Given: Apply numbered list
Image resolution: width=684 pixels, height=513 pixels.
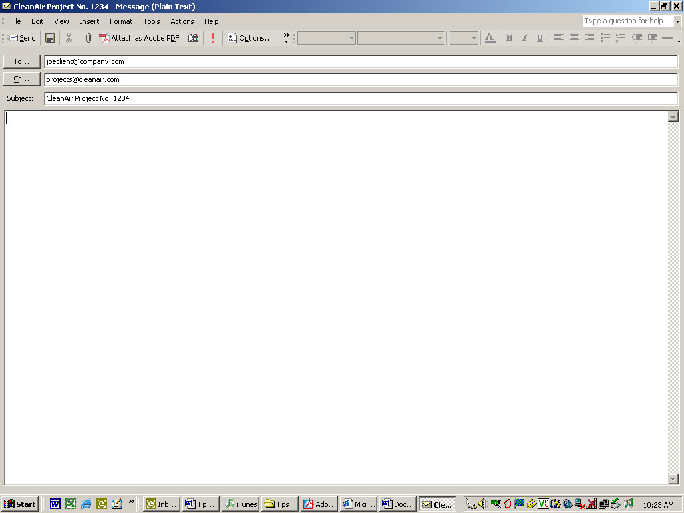Looking at the screenshot, I should [621, 38].
